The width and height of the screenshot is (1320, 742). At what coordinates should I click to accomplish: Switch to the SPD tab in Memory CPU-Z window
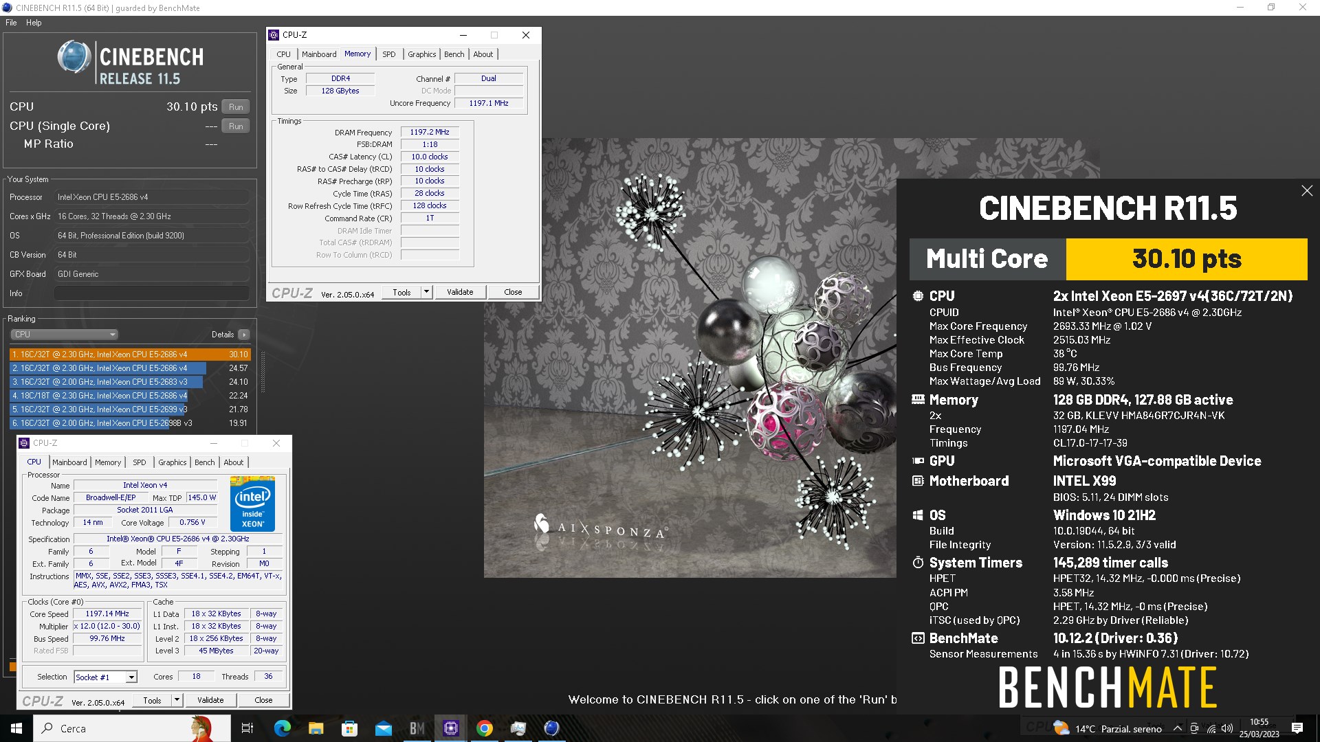tap(389, 54)
